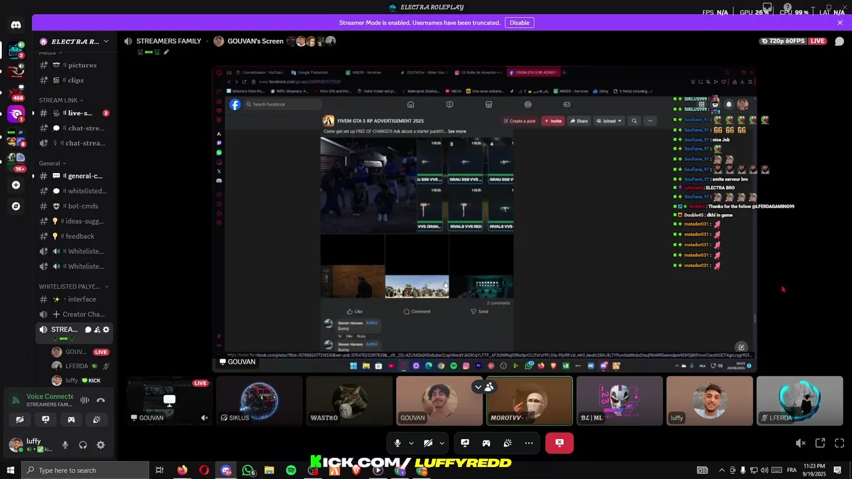Launch activities in bottom call controls
Image resolution: width=852 pixels, height=479 pixels.
click(486, 443)
